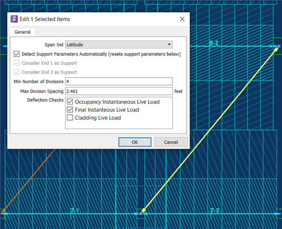Click the 7-1 span label
The image size is (282, 229).
click(x=74, y=210)
